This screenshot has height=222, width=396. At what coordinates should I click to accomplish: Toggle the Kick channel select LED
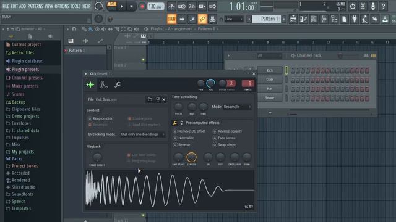[286, 70]
